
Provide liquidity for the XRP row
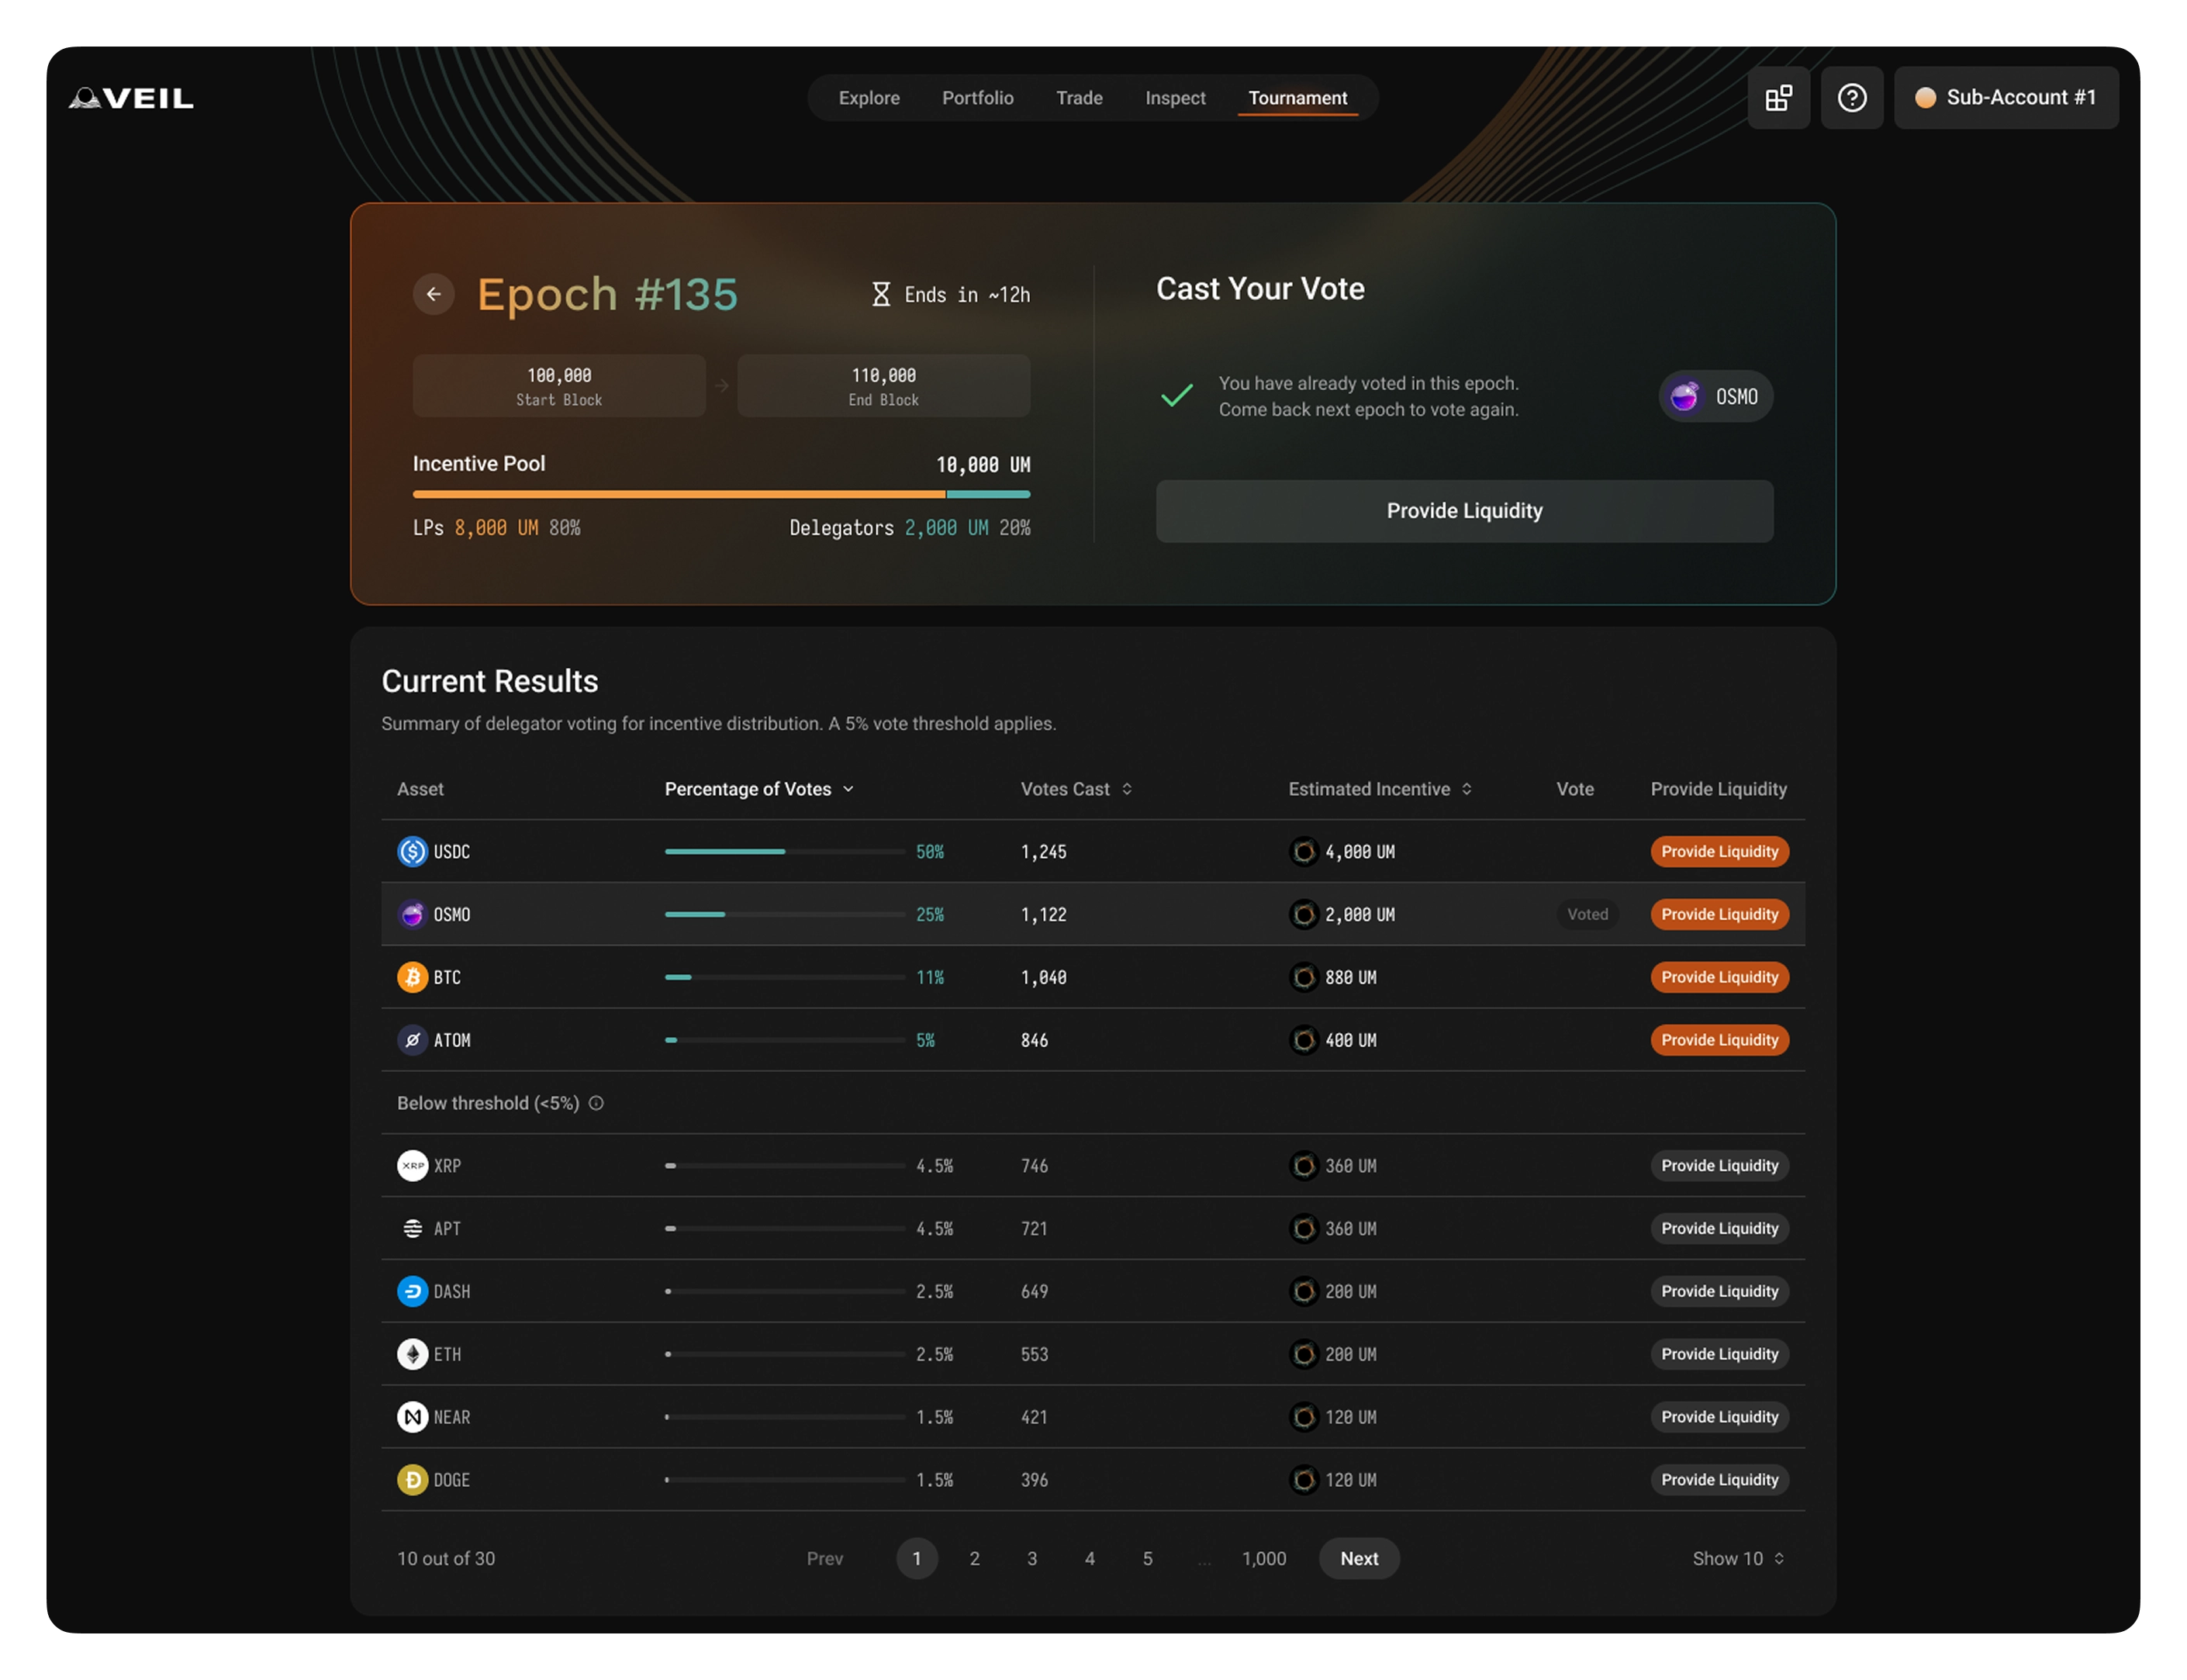[x=1719, y=1166]
